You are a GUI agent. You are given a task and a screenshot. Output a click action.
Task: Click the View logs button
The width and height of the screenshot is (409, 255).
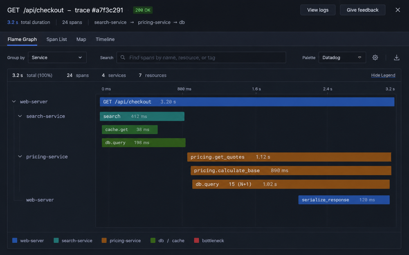pos(318,10)
